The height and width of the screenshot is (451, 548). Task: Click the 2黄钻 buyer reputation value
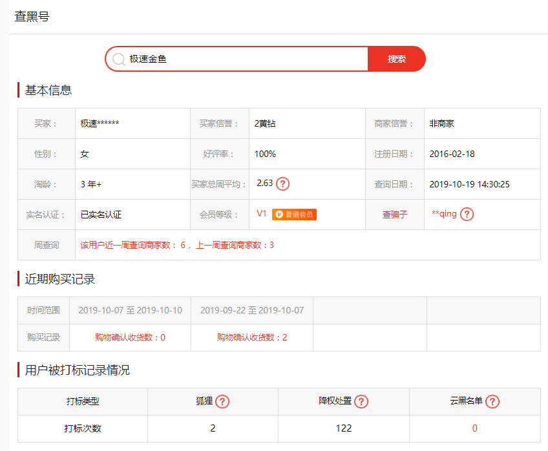(265, 123)
